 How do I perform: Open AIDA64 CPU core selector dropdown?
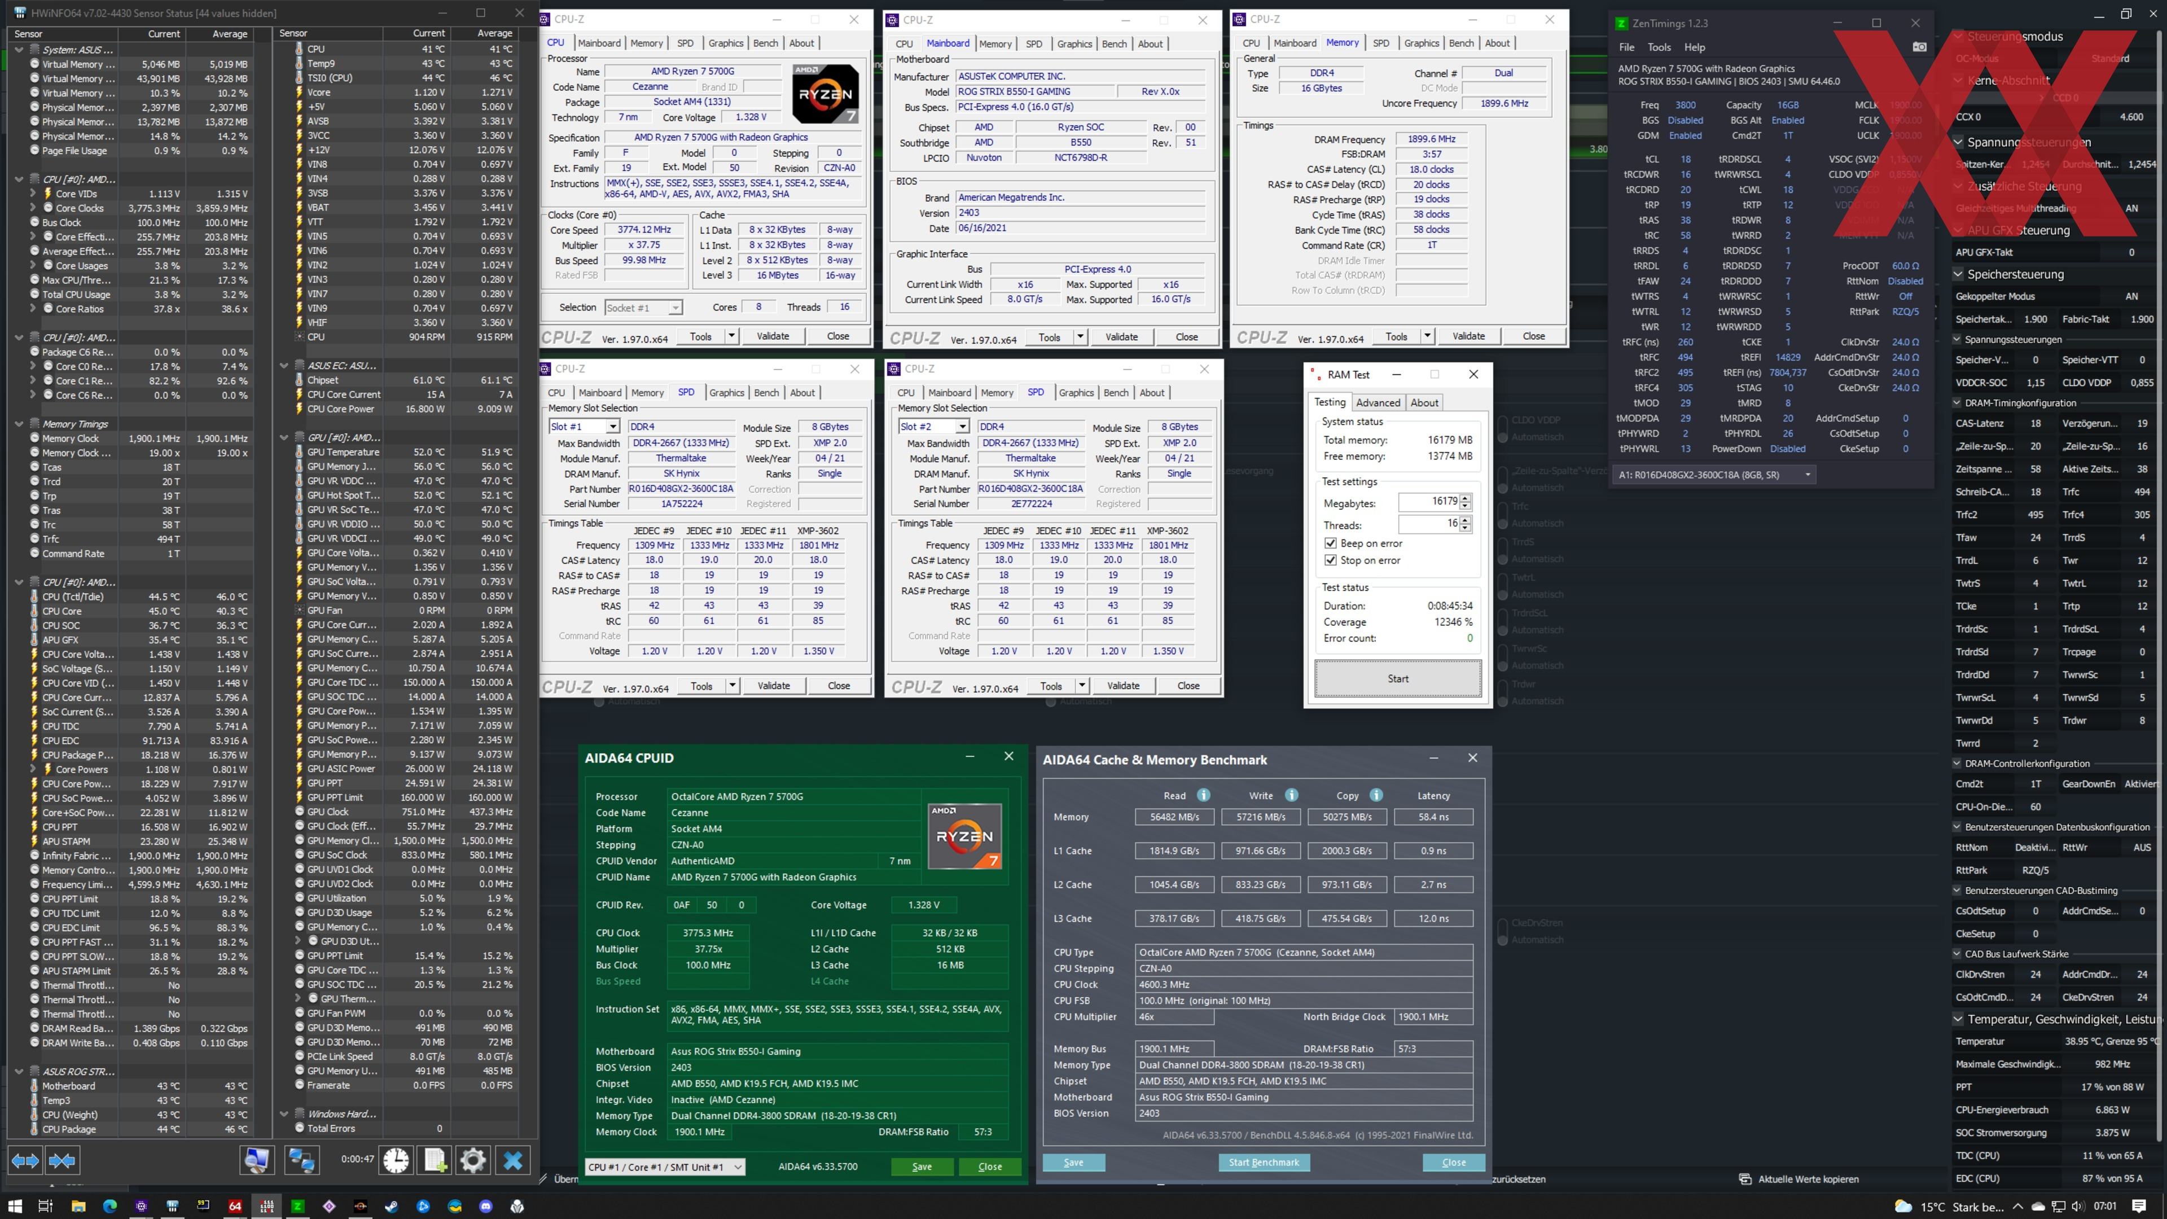tap(737, 1167)
